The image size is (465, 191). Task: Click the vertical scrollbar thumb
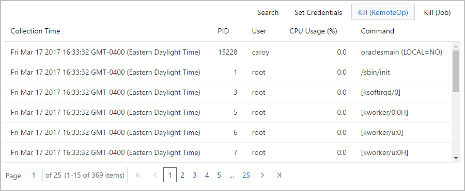pyautogui.click(x=456, y=71)
